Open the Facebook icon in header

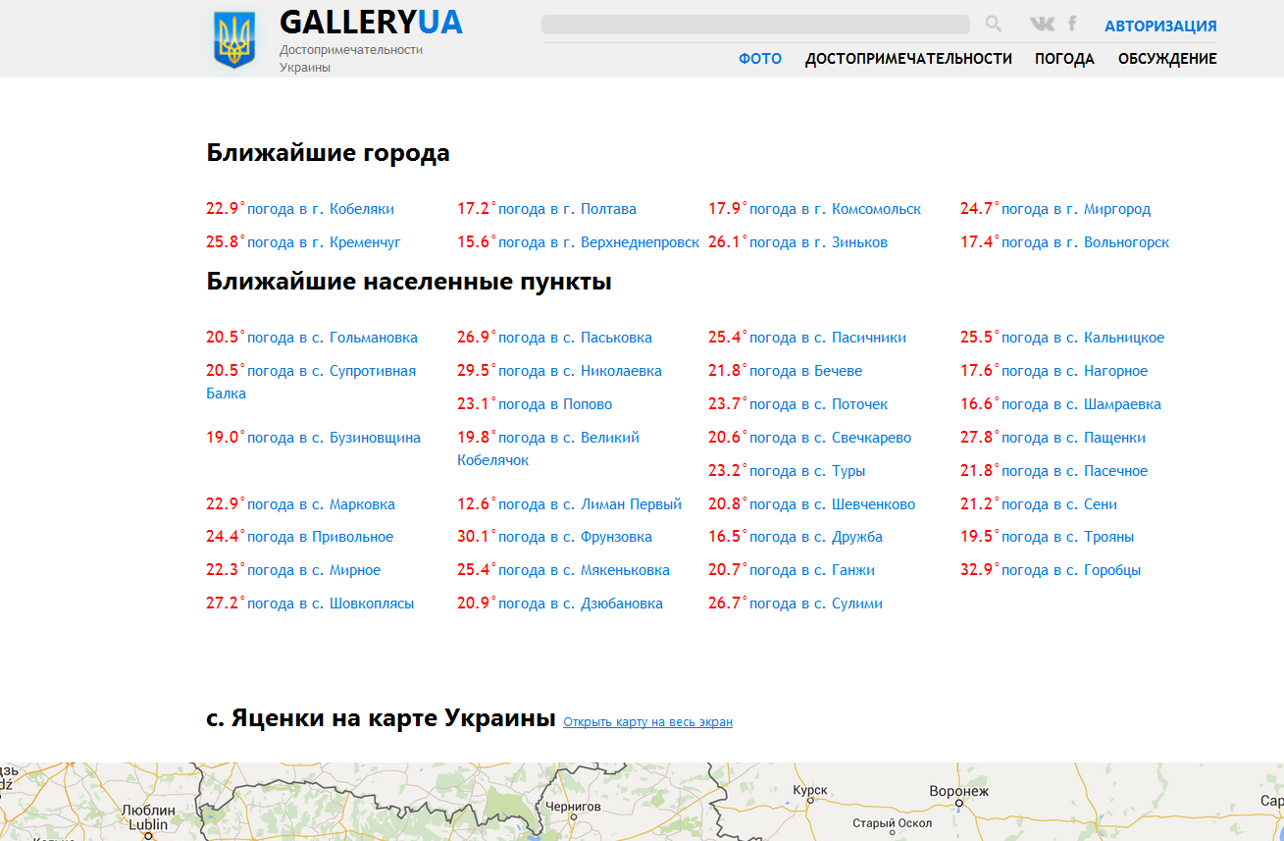coord(1072,24)
